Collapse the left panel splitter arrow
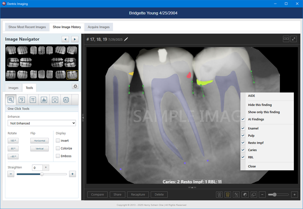Screen dimensions: 303x209 (83, 117)
